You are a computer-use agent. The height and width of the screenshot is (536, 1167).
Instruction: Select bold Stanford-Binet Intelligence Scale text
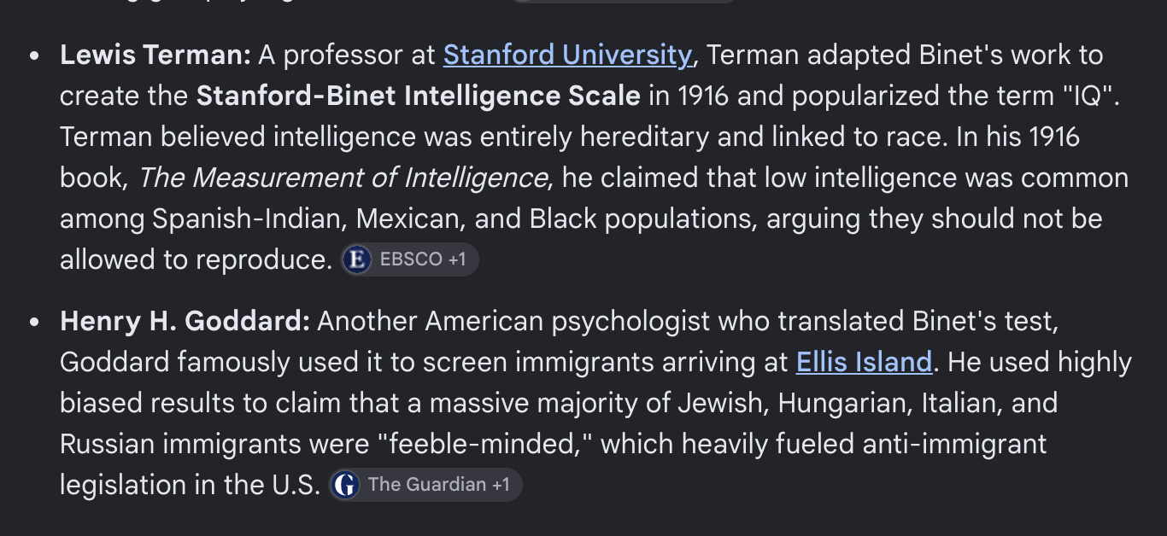[419, 96]
